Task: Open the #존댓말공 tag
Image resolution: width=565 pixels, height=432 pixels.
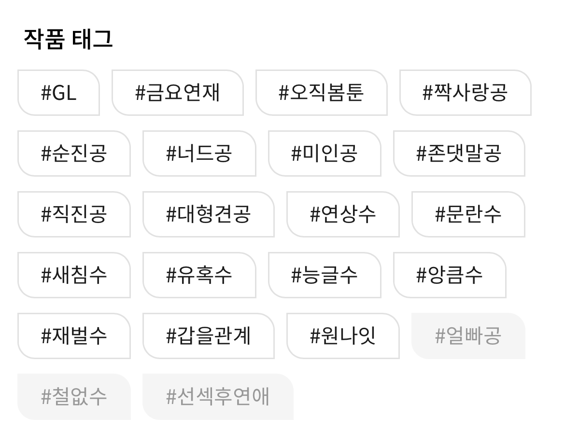Action: pyautogui.click(x=459, y=153)
